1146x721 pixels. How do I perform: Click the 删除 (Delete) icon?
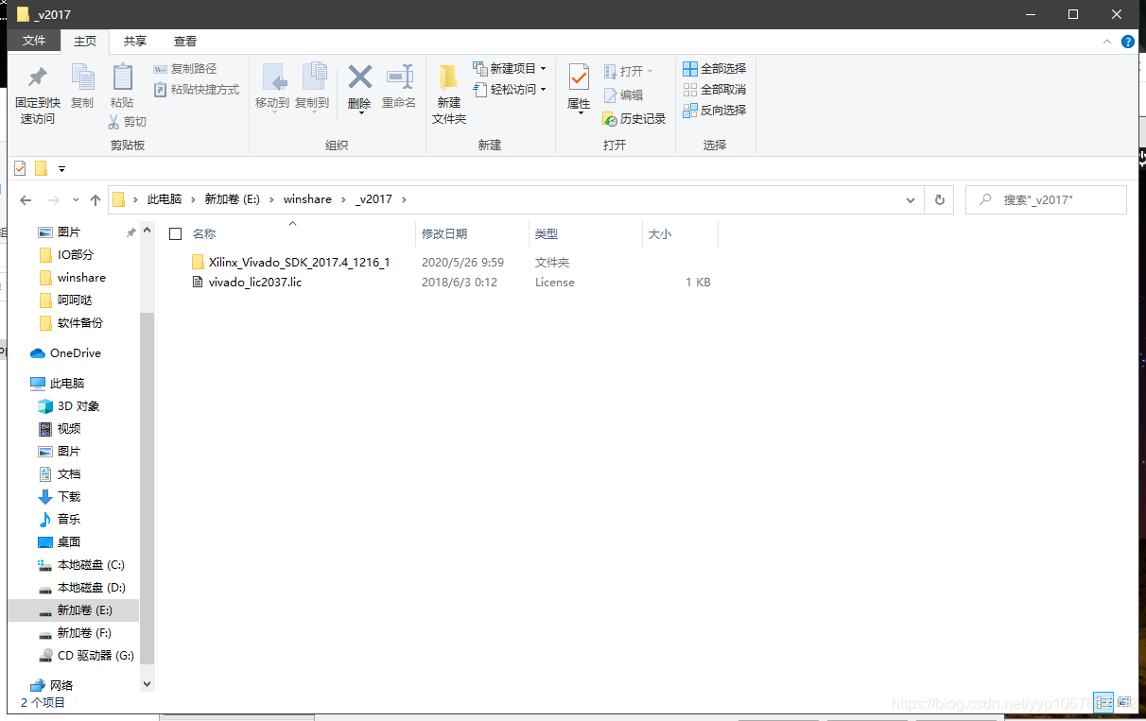(x=359, y=85)
